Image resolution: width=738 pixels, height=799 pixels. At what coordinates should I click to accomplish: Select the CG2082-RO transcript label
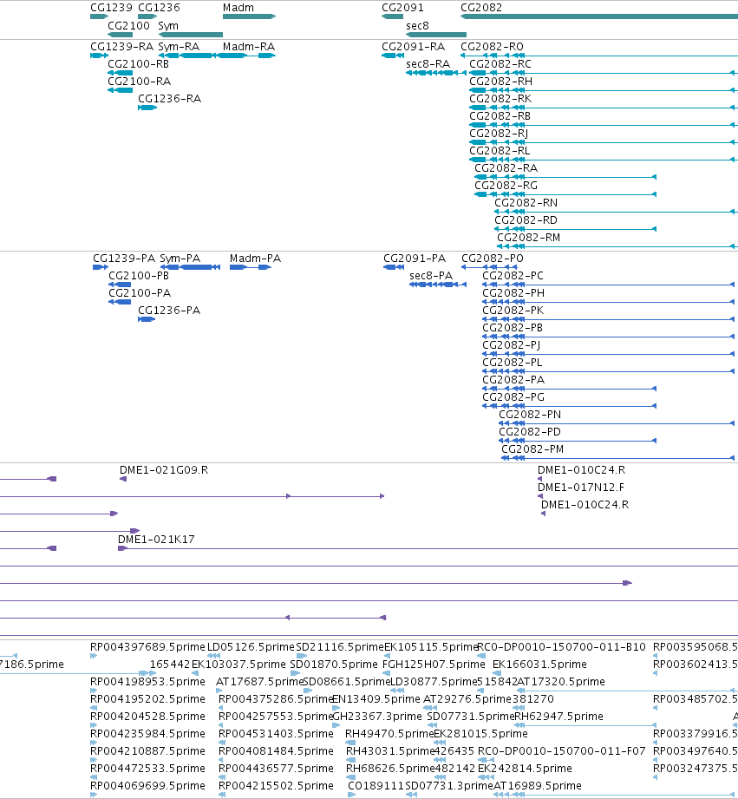pos(492,47)
